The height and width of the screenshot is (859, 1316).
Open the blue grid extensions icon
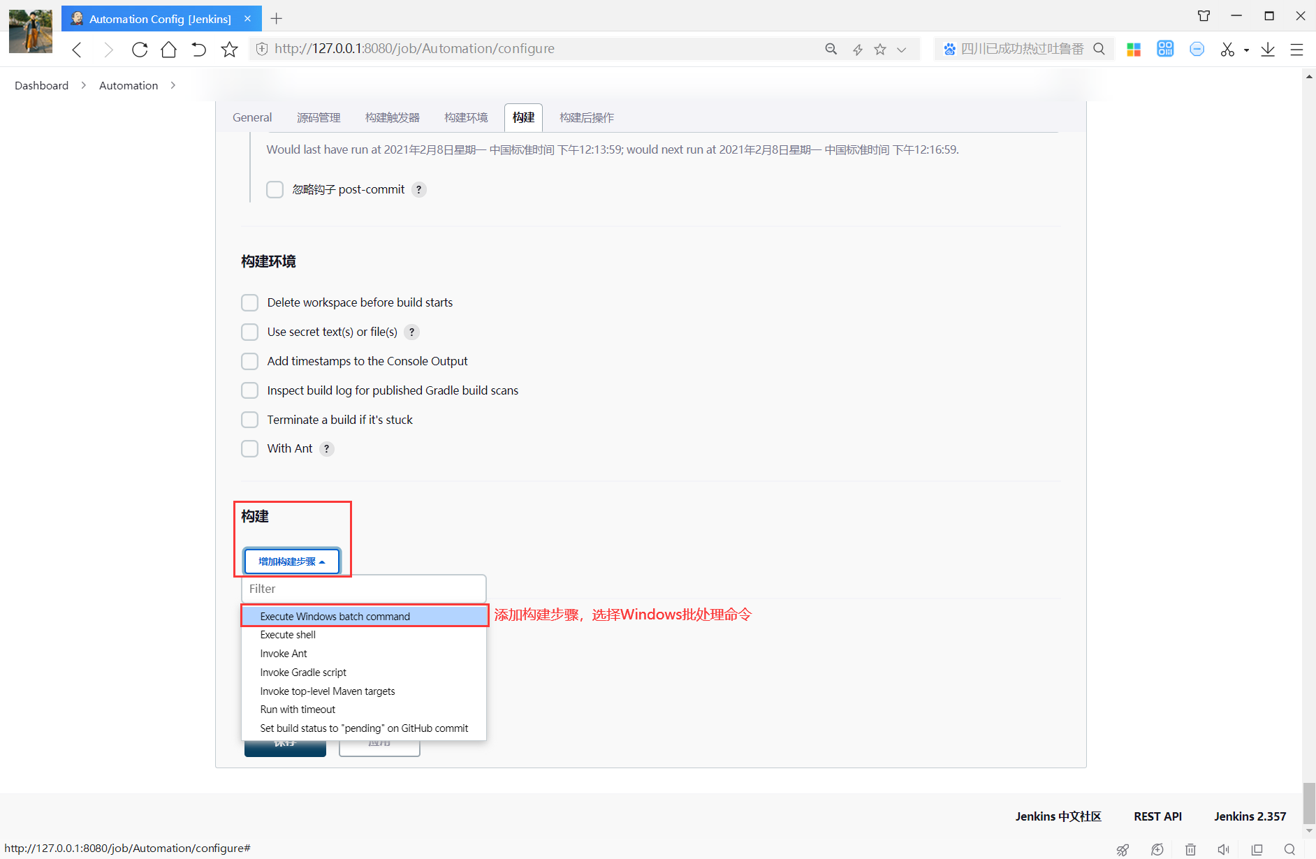pos(1165,49)
